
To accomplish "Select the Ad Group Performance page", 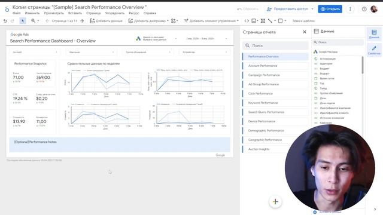I will 275,84.
